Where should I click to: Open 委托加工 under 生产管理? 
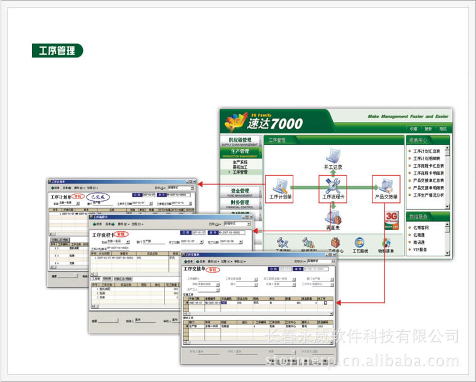(x=240, y=167)
